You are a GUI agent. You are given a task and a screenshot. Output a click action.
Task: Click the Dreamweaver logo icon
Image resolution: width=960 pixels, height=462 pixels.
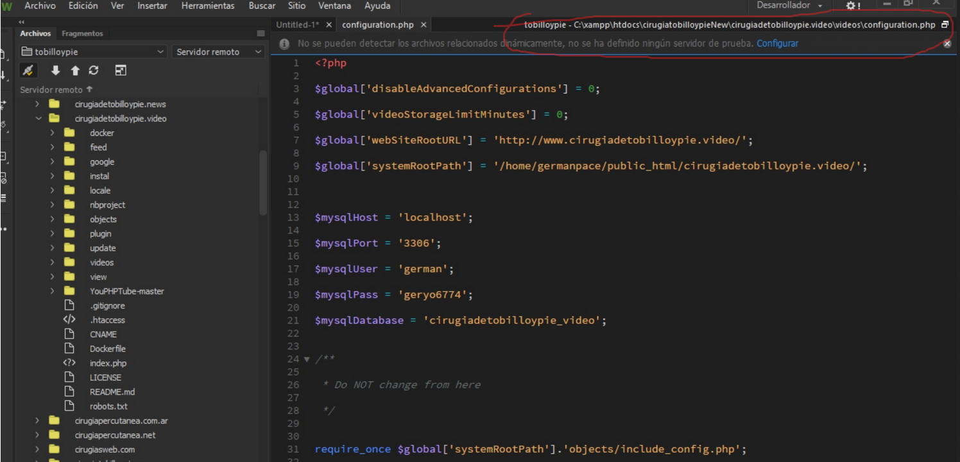(x=8, y=6)
